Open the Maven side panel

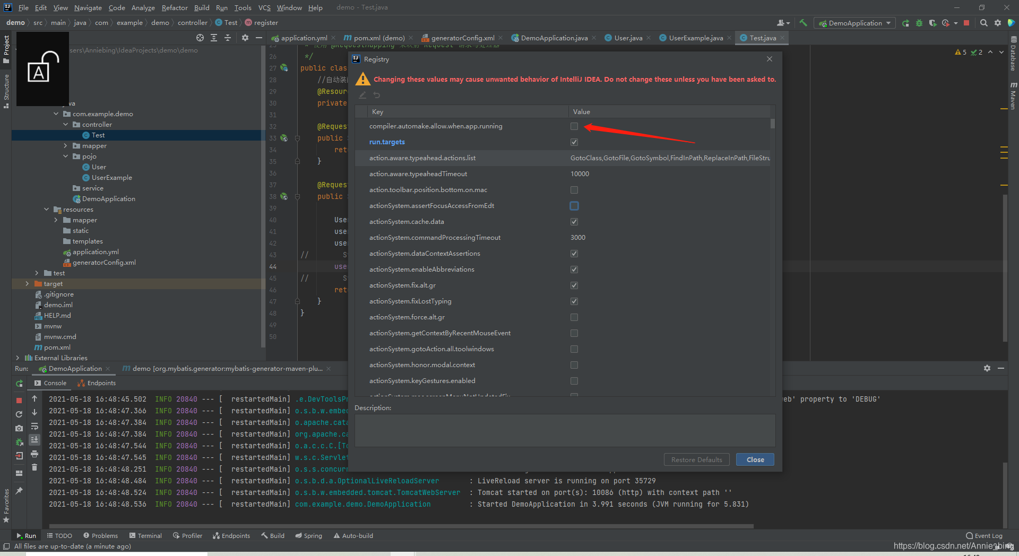pos(1013,95)
